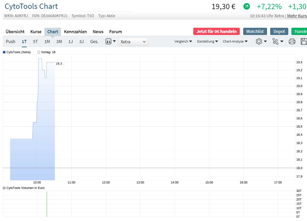
Task: Add stock via Watchlist button
Action: click(x=255, y=31)
